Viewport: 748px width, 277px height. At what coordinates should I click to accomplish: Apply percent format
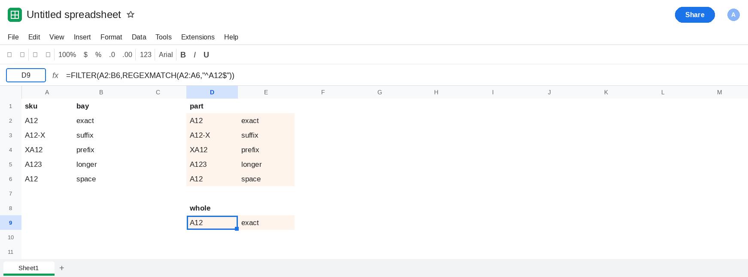(98, 54)
